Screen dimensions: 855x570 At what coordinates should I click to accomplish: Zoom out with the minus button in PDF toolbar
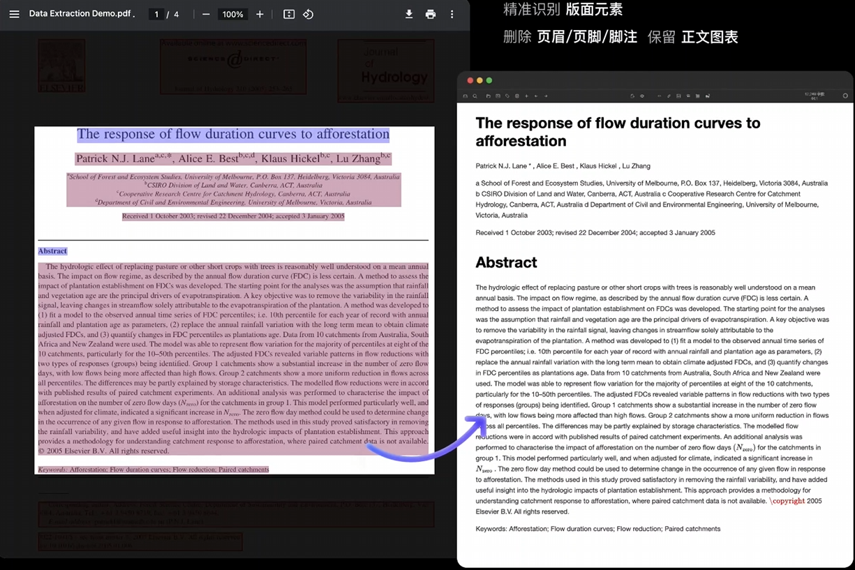point(206,14)
